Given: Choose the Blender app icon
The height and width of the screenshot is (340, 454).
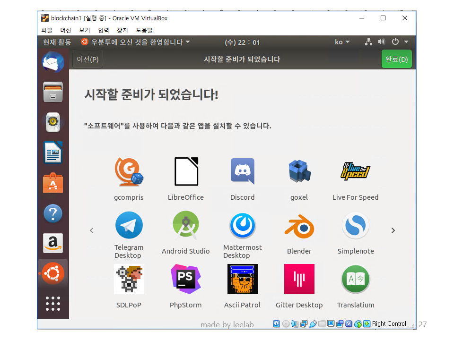Looking at the screenshot, I should [x=299, y=226].
